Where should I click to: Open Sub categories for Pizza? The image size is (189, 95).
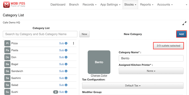pyautogui.click(x=61, y=43)
